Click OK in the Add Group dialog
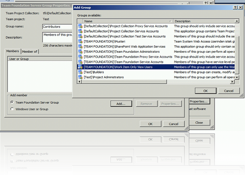Image resolution: width=245 pixels, height=175 pixels. (x=205, y=91)
